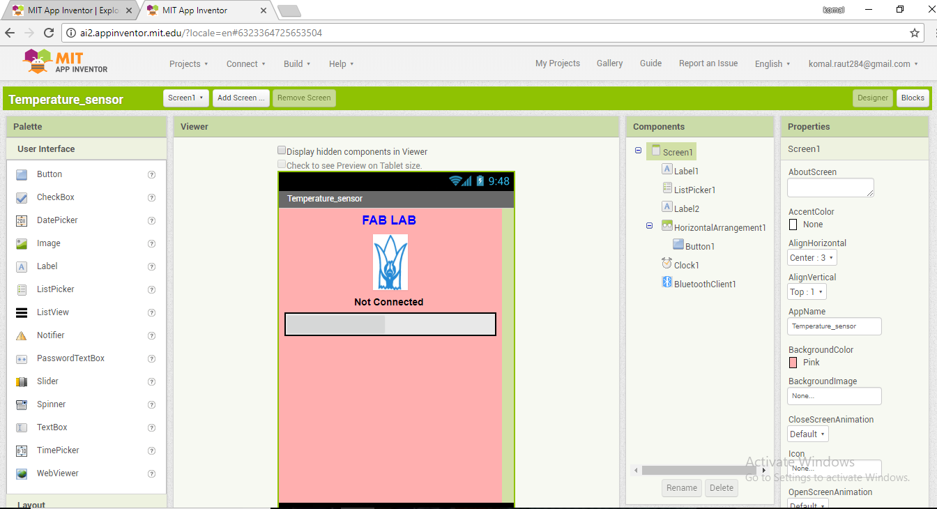Click the CheckBox palette icon
Viewport: 937px width, 509px height.
point(22,197)
